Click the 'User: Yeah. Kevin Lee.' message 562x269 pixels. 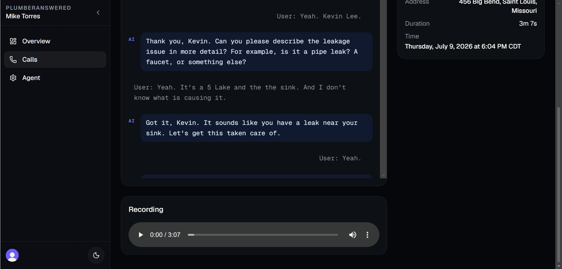[319, 16]
